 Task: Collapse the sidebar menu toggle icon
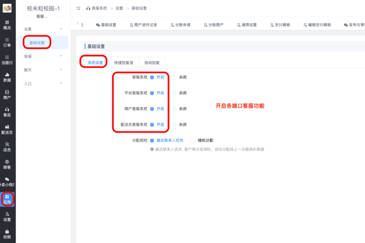coord(78,8)
